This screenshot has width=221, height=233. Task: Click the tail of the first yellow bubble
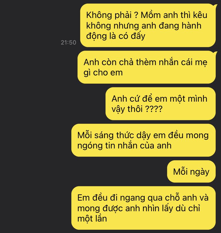pyautogui.click(x=215, y=6)
